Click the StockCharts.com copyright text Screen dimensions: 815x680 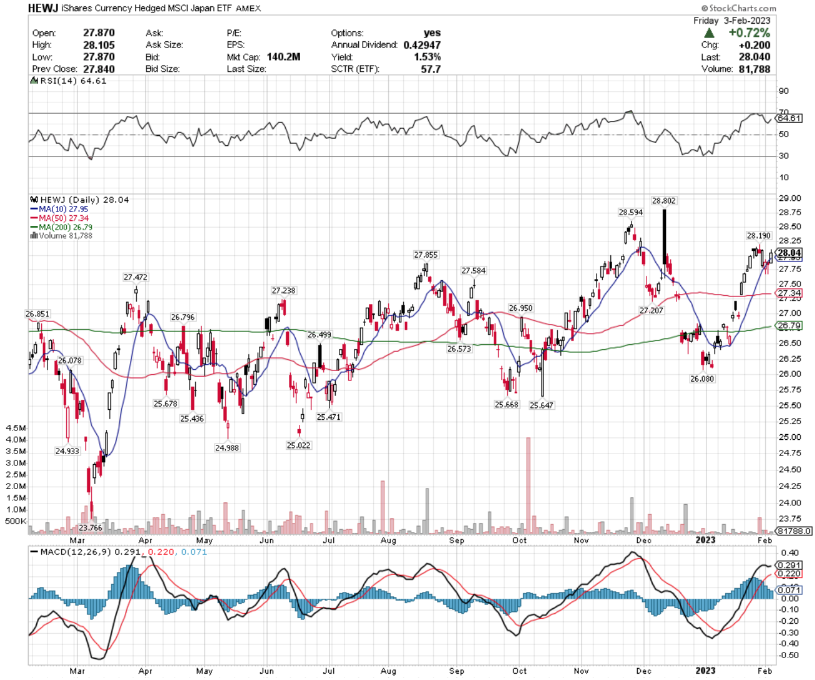pos(739,8)
